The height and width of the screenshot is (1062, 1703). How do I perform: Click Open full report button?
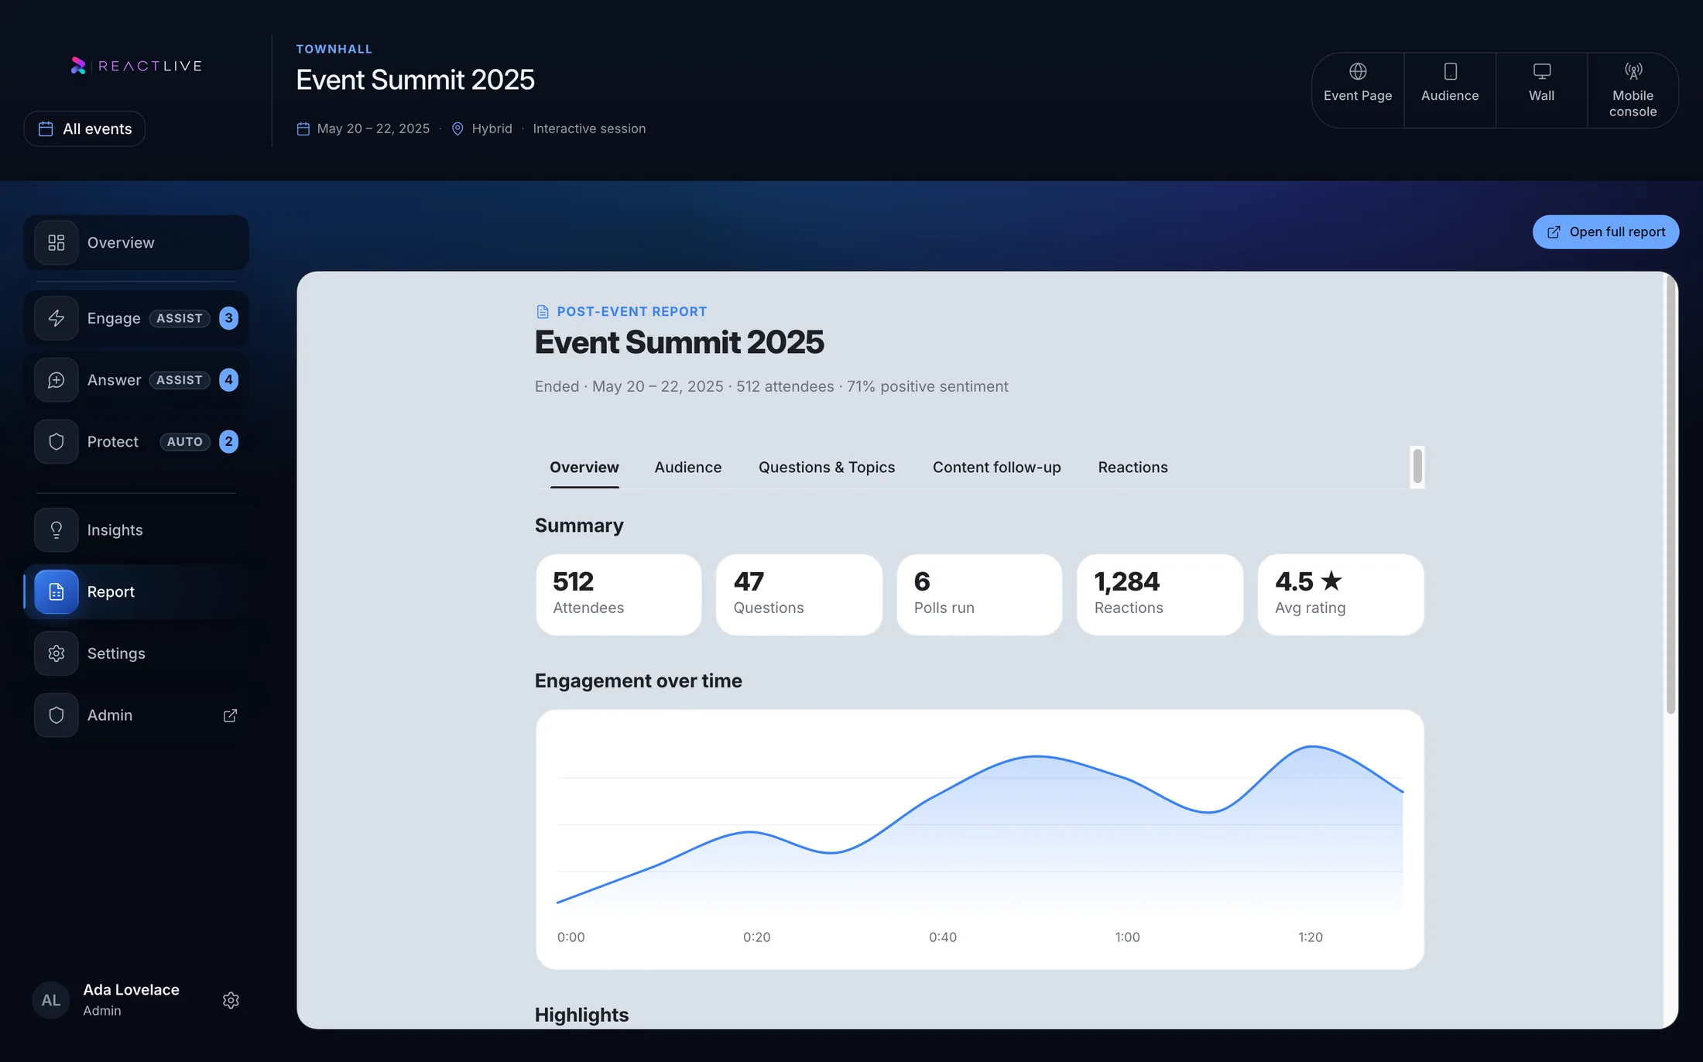point(1605,232)
